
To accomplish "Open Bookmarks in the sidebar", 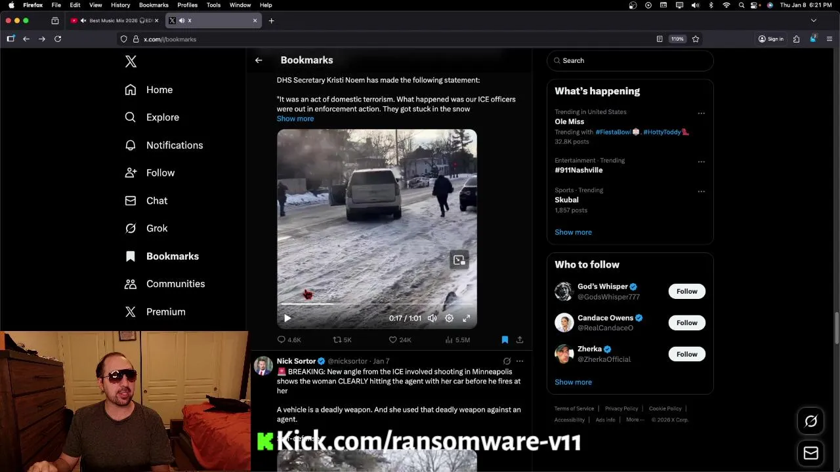I will pyautogui.click(x=162, y=256).
